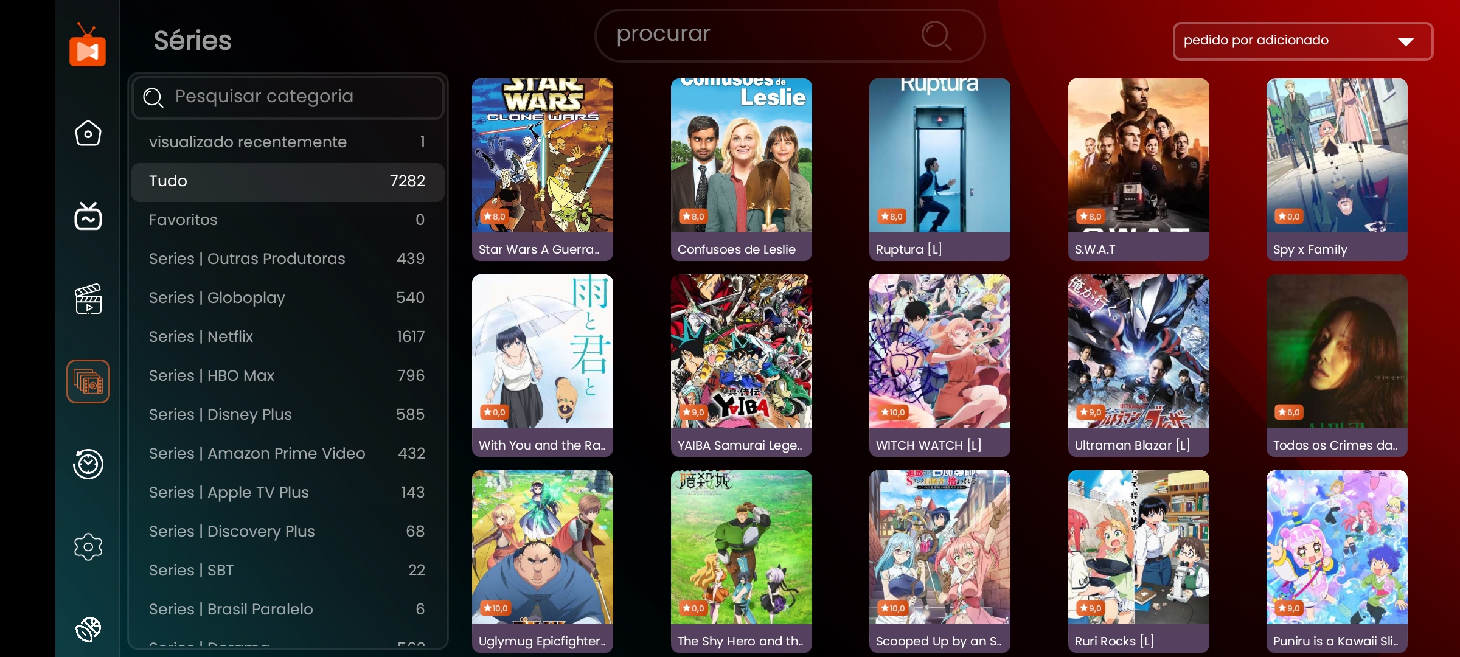Open 'visualizado recentemente' list
The width and height of the screenshot is (1460, 657).
coord(288,142)
